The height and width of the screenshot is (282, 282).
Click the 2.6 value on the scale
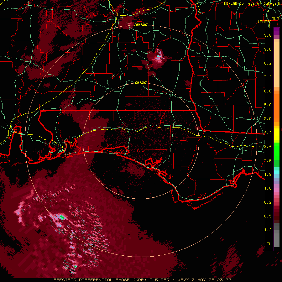coord(268,161)
